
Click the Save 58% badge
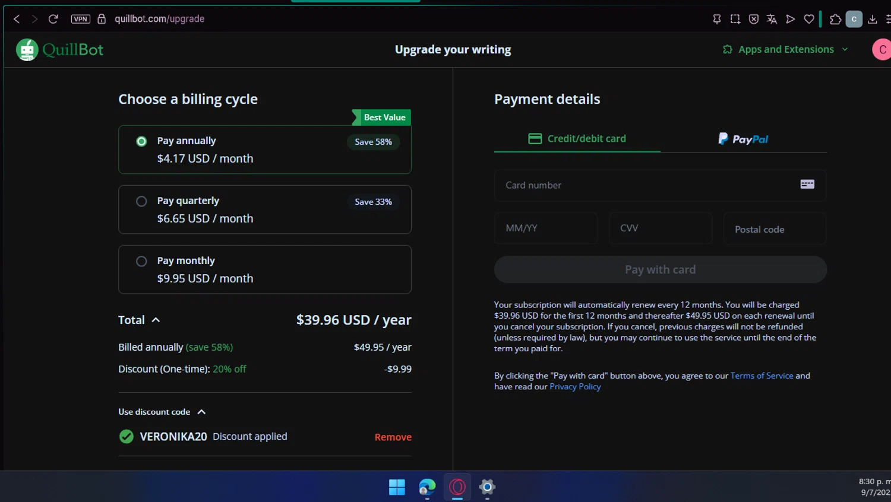point(374,142)
